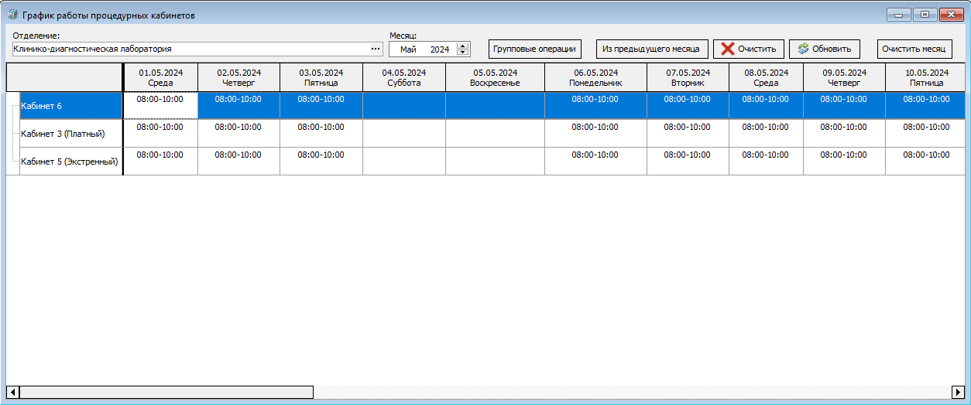Click the Май month field
Viewport: 971px width, 405px height.
click(409, 49)
